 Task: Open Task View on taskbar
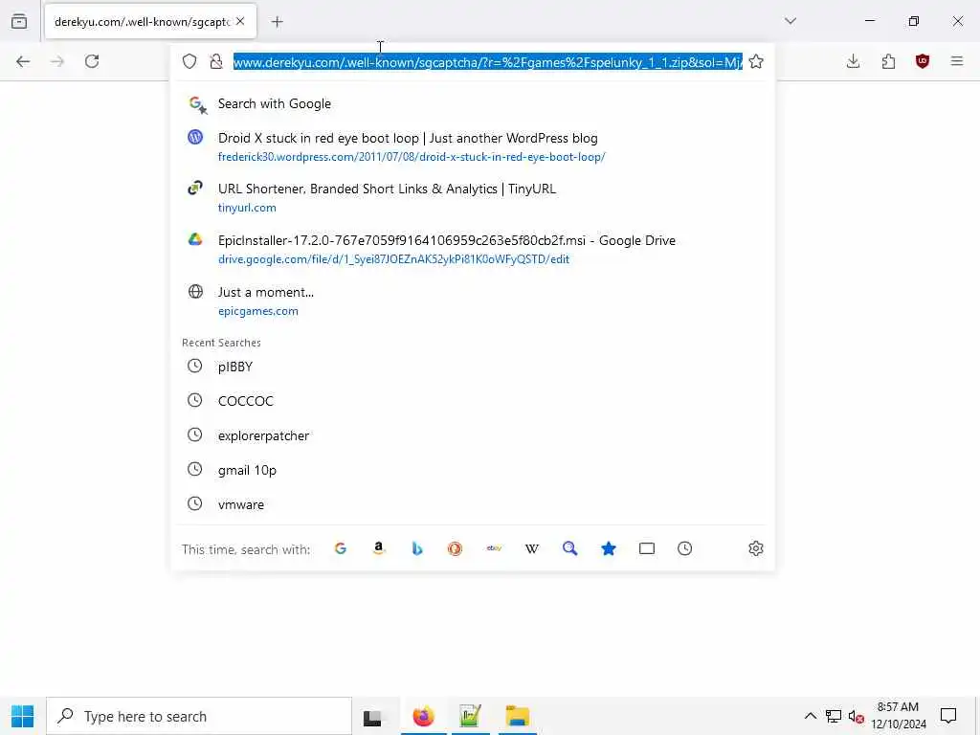[372, 717]
